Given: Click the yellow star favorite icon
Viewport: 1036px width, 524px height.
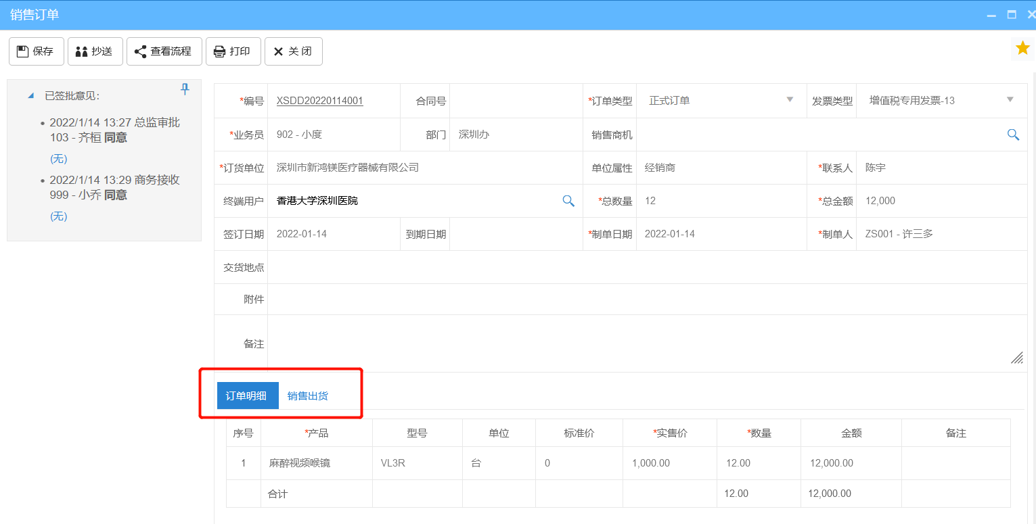Looking at the screenshot, I should point(1022,48).
